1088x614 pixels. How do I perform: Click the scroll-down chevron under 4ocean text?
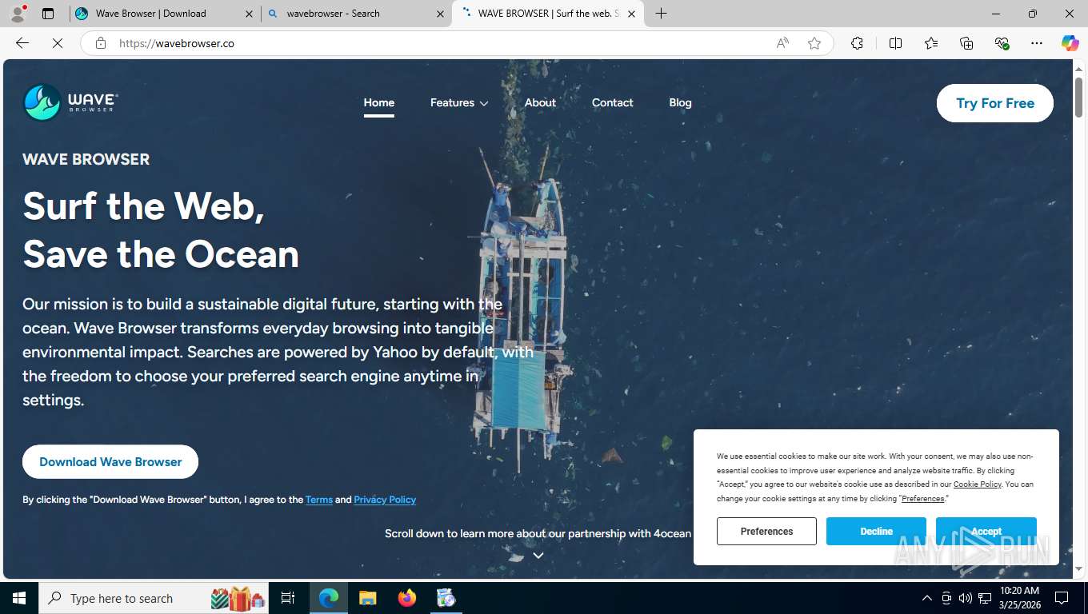click(x=538, y=555)
